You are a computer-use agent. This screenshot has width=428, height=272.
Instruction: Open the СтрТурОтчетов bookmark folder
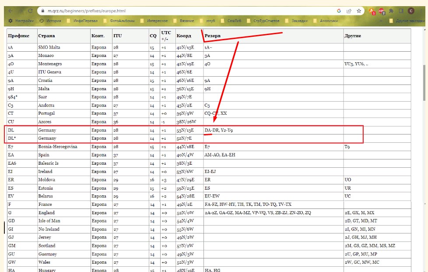pyautogui.click(x=263, y=21)
